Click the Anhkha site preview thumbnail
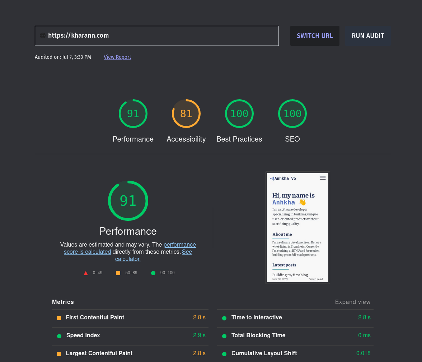422x362 pixels. pos(297,228)
